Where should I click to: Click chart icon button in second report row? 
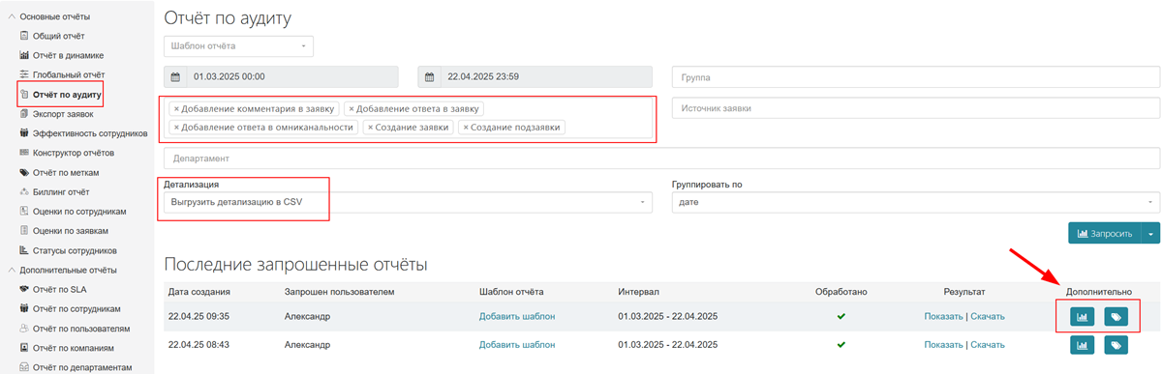[1083, 344]
